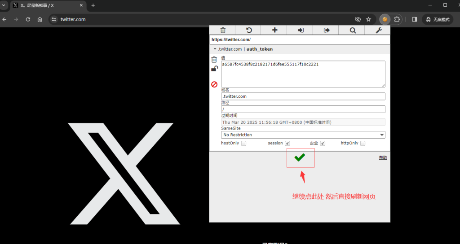Toggle the httpOnly checkbox
Image resolution: width=460 pixels, height=244 pixels.
tap(363, 143)
